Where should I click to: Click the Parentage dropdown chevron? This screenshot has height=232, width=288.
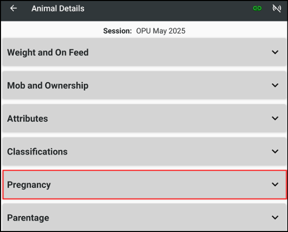coord(275,217)
